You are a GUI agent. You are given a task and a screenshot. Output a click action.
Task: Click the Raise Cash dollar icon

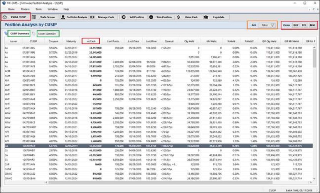coord(179,17)
